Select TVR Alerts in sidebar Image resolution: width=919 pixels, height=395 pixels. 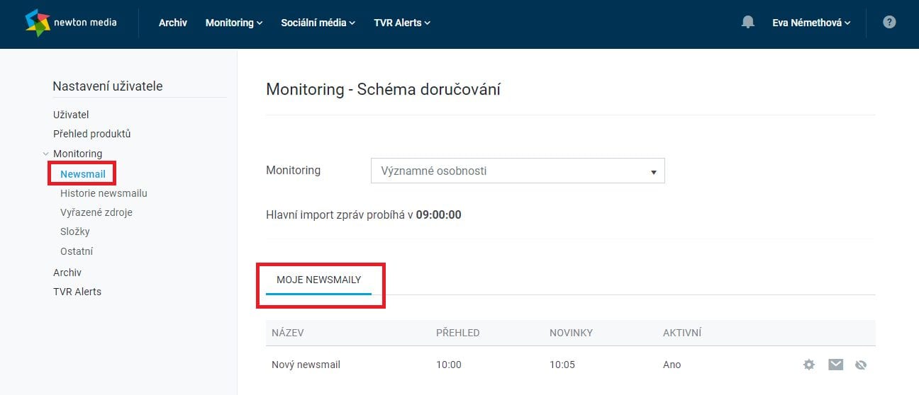pyautogui.click(x=77, y=291)
